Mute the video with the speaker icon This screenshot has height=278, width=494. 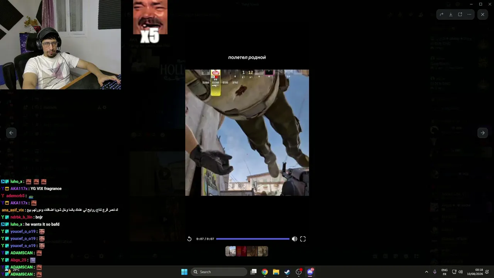coord(294,239)
